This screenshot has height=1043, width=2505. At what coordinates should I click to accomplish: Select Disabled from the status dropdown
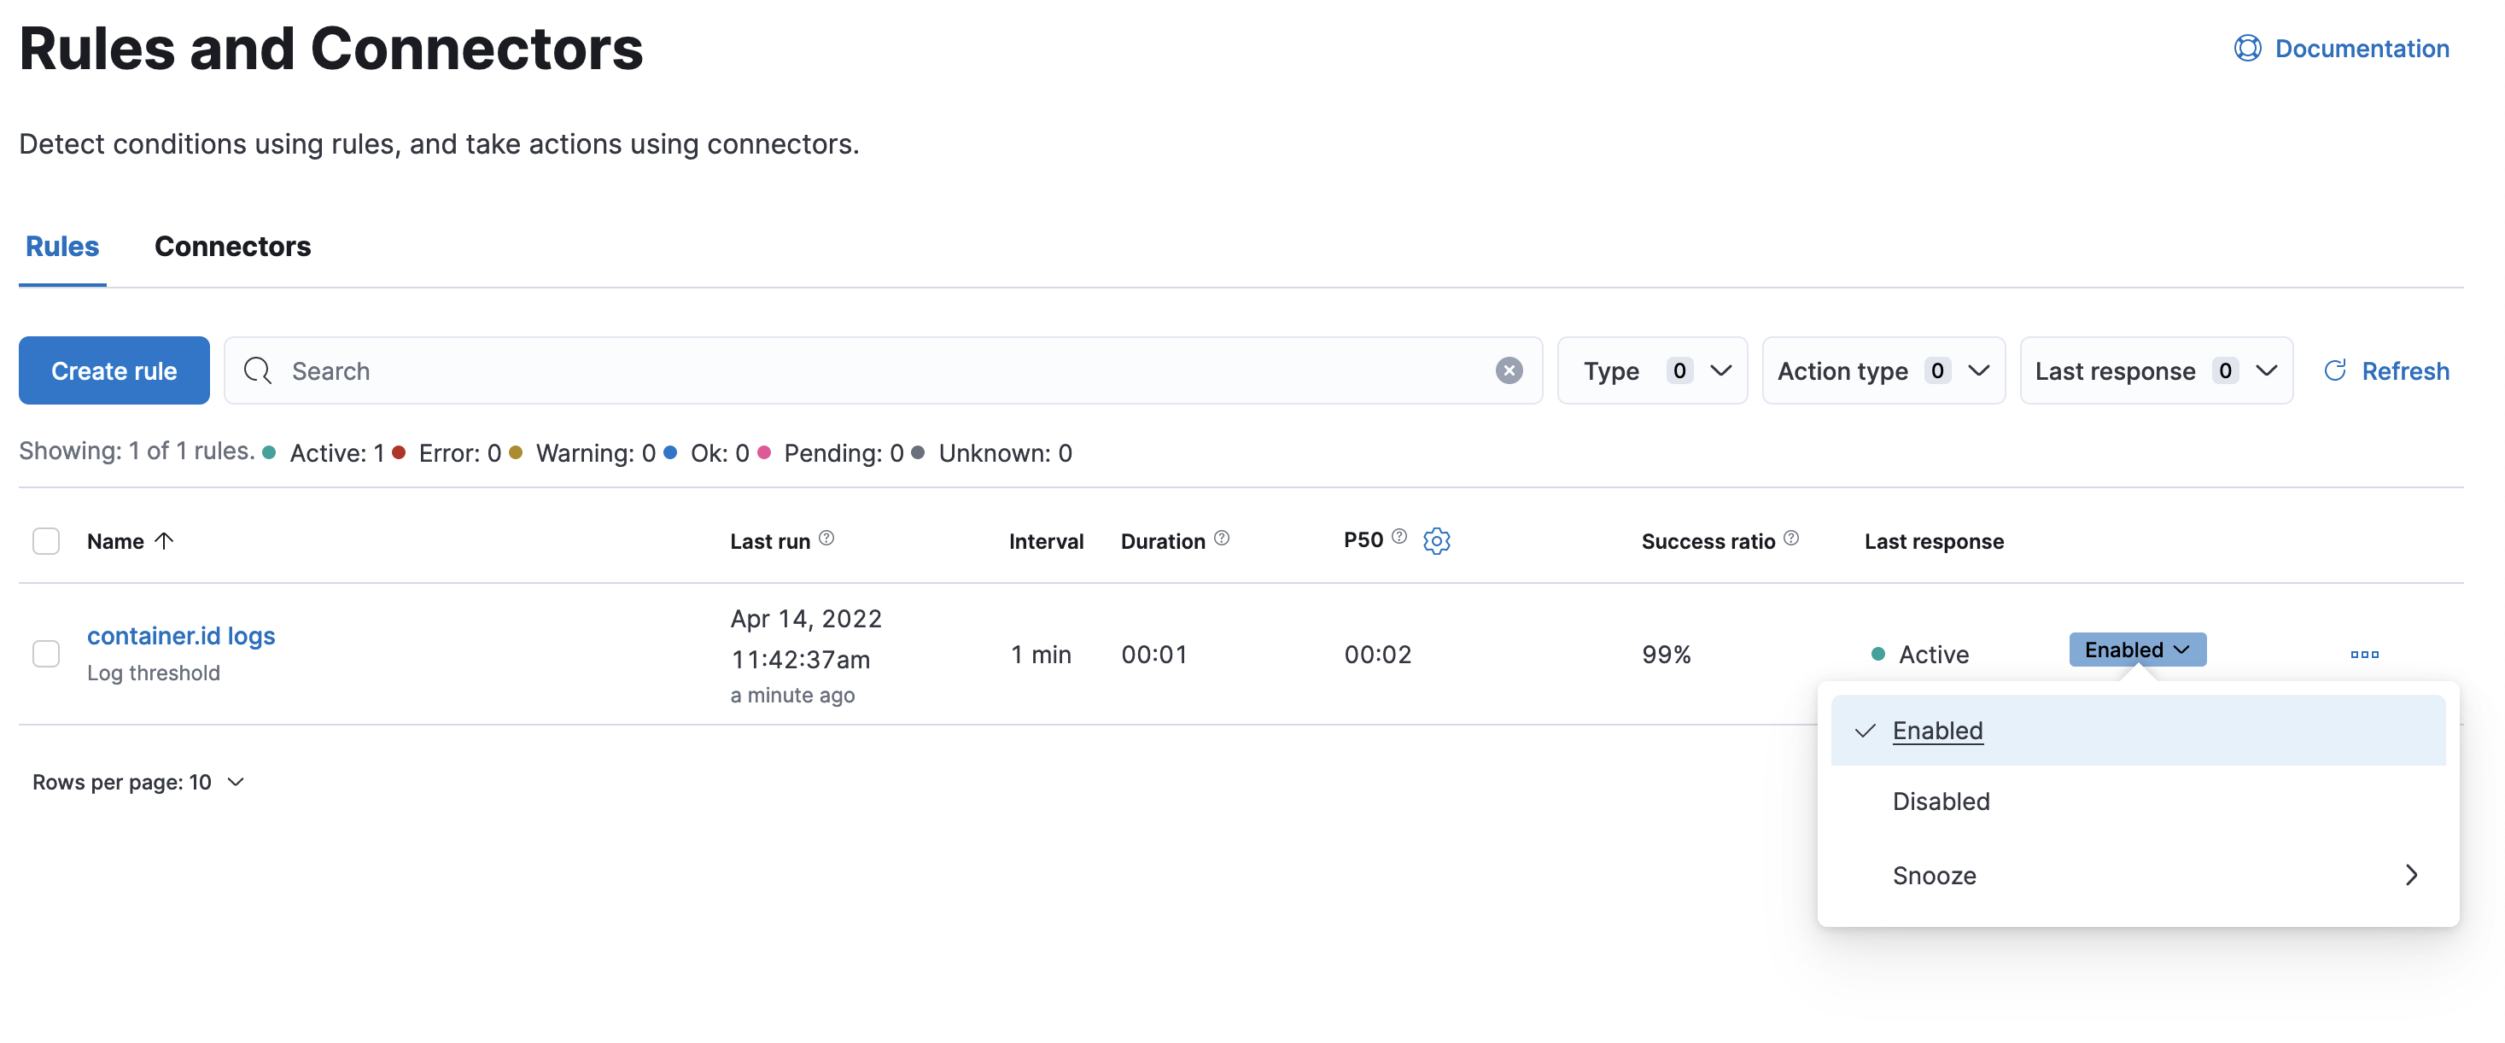tap(1941, 801)
